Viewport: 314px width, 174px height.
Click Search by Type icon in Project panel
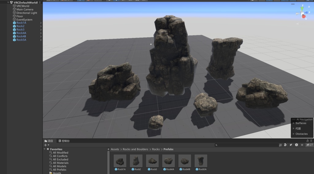285,145
